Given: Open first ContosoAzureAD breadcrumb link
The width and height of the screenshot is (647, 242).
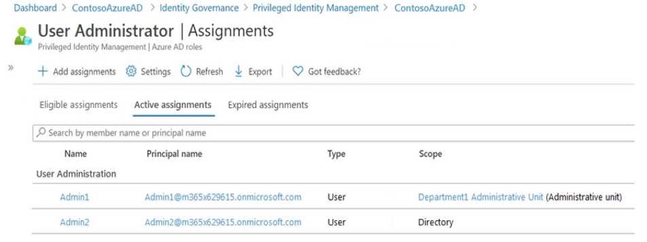Looking at the screenshot, I should point(107,8).
